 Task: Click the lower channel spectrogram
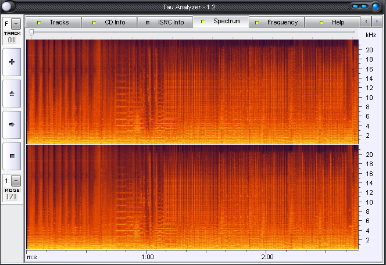[x=192, y=197]
